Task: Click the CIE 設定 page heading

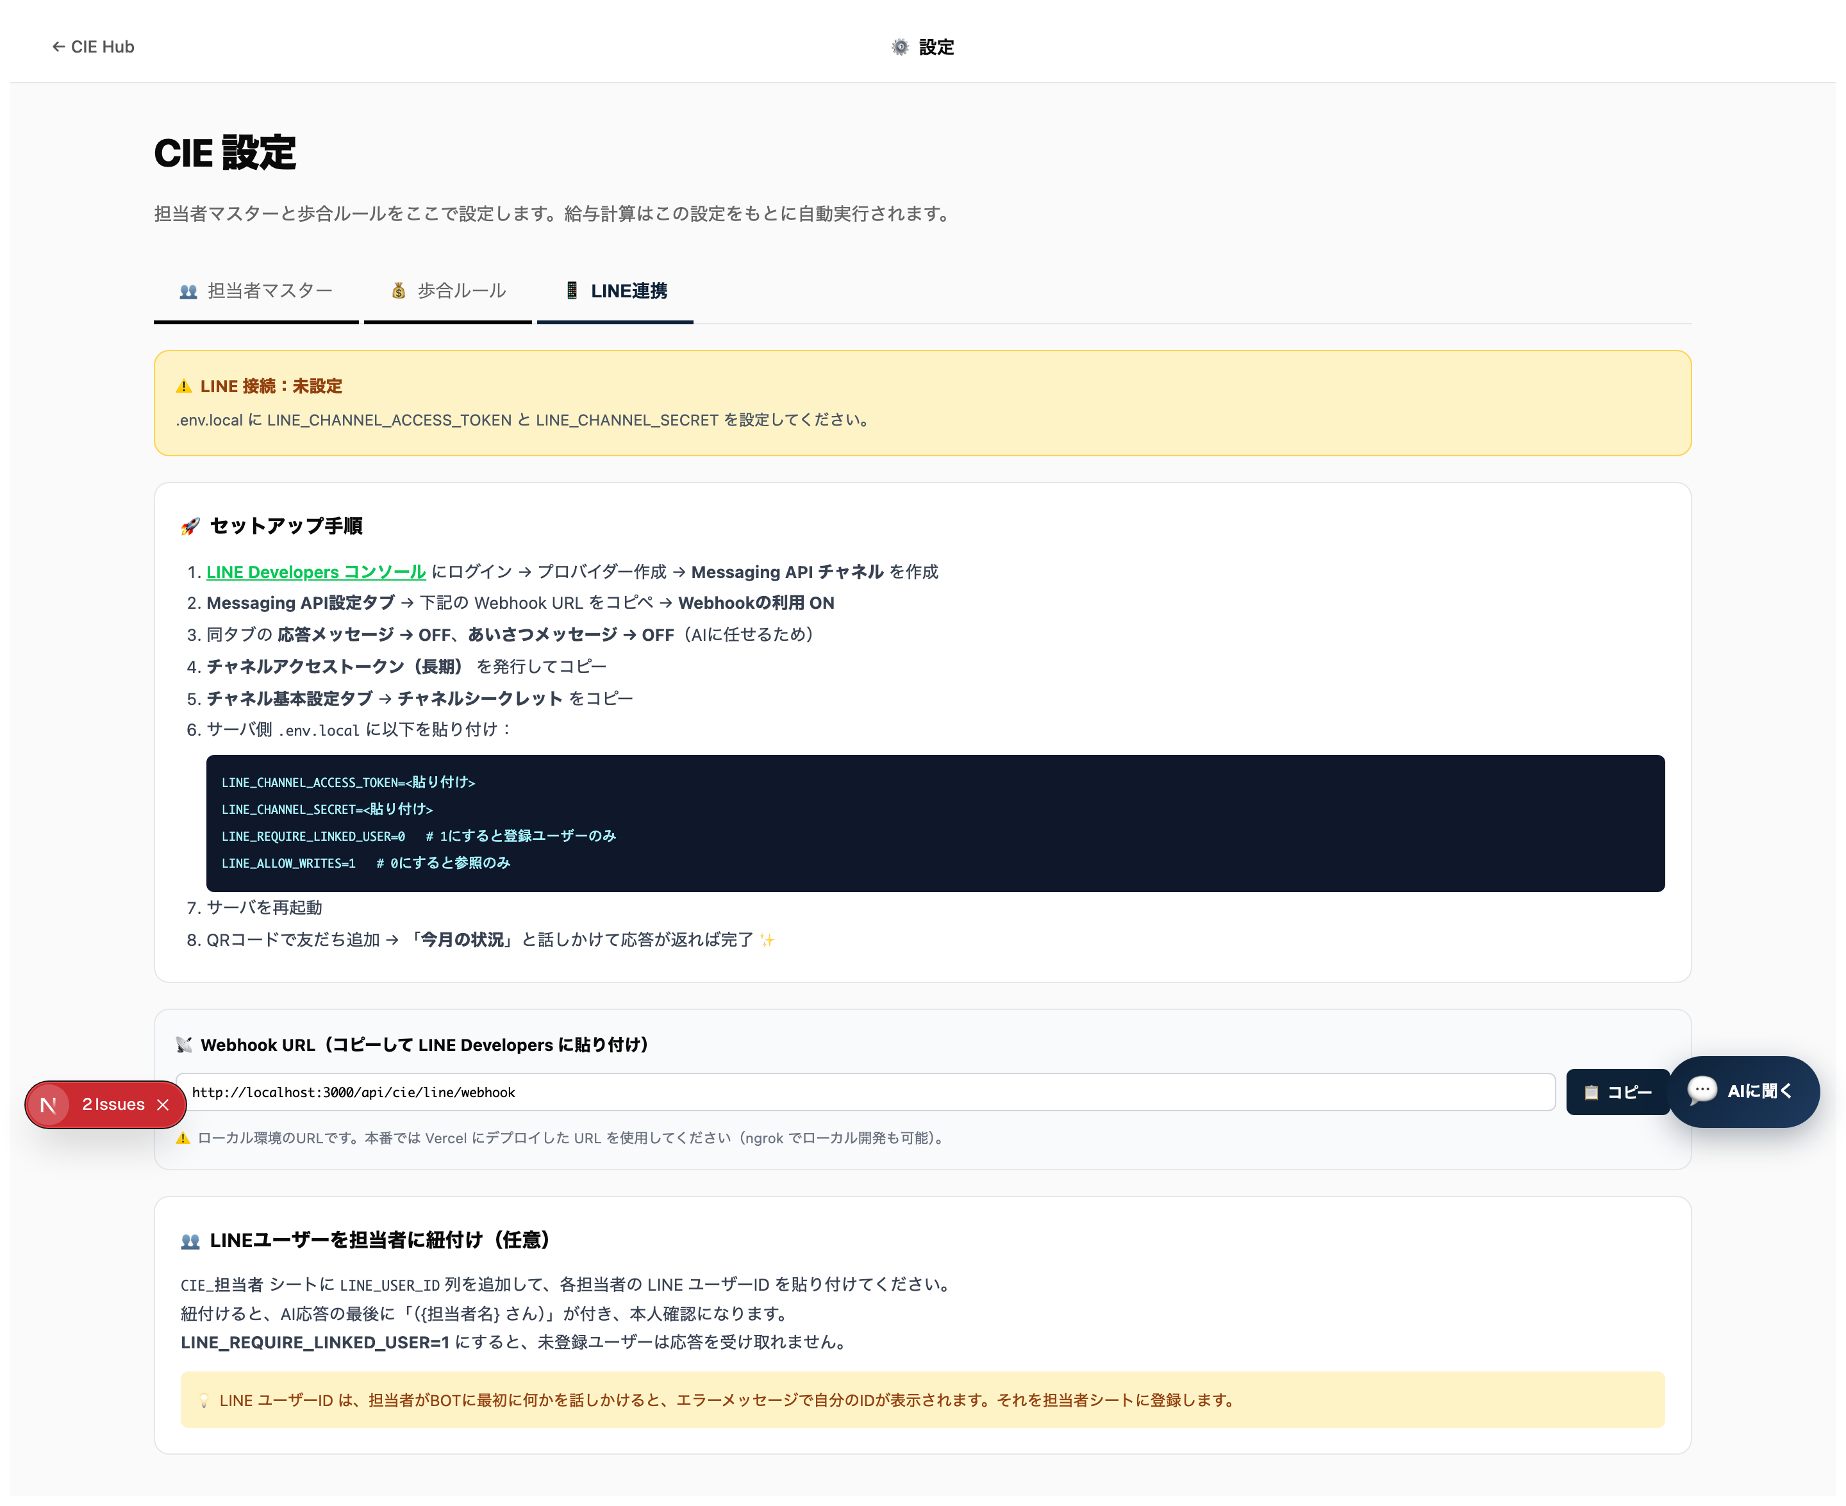Action: (x=225, y=154)
